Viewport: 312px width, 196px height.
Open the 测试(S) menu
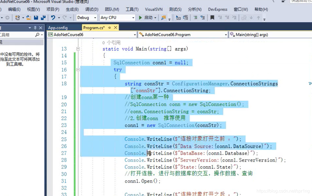click(x=175, y=9)
